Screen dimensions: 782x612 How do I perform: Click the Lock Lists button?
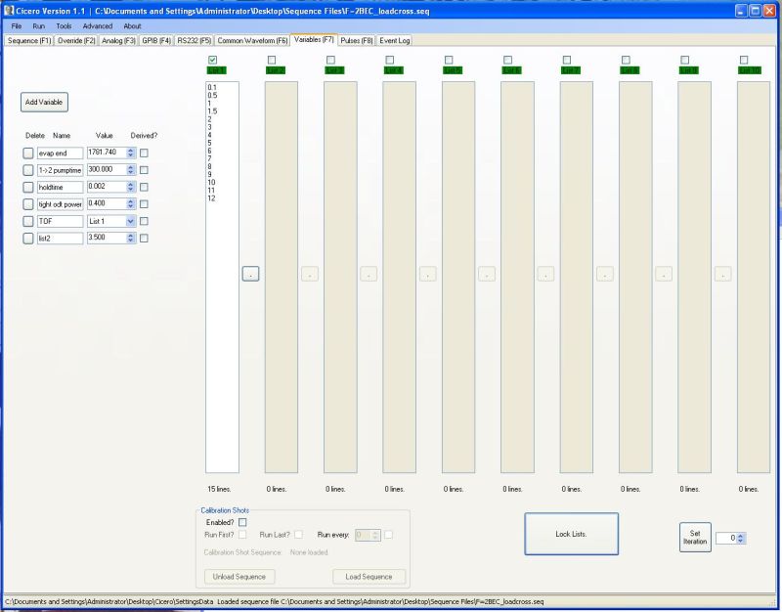point(571,534)
